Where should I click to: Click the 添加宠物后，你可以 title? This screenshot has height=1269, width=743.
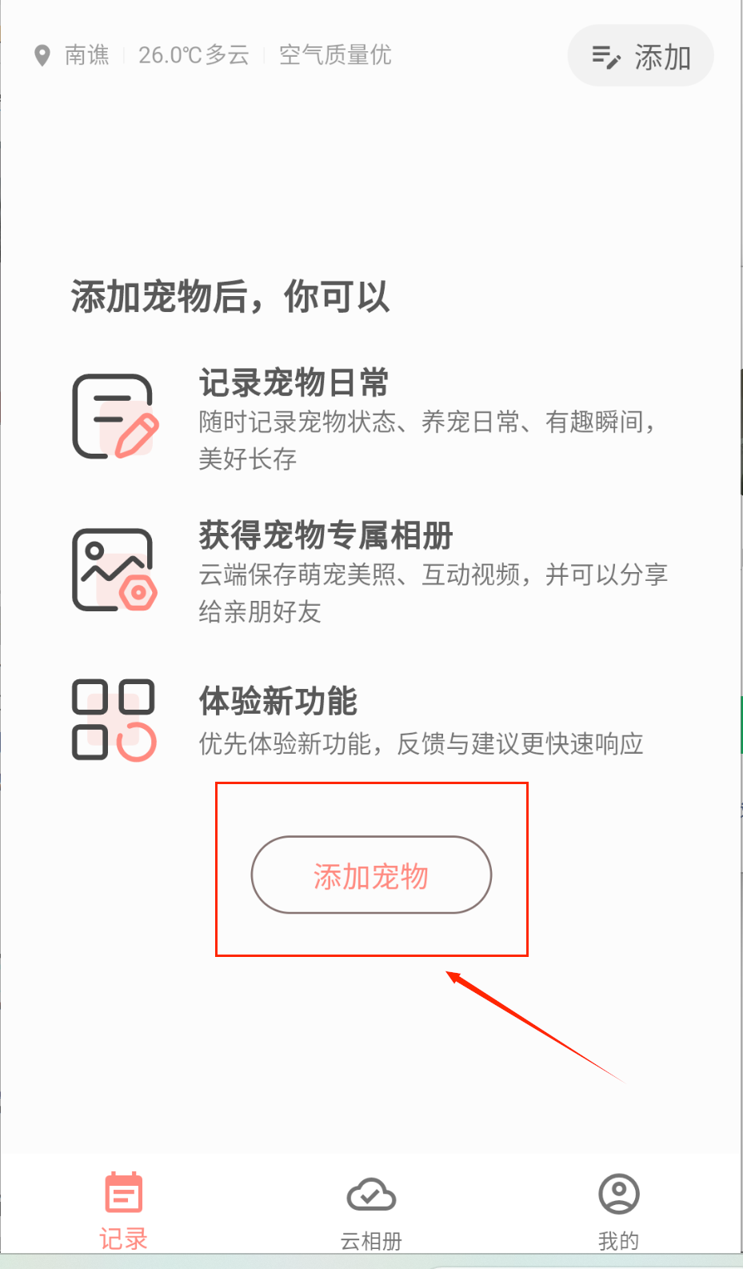(x=230, y=297)
